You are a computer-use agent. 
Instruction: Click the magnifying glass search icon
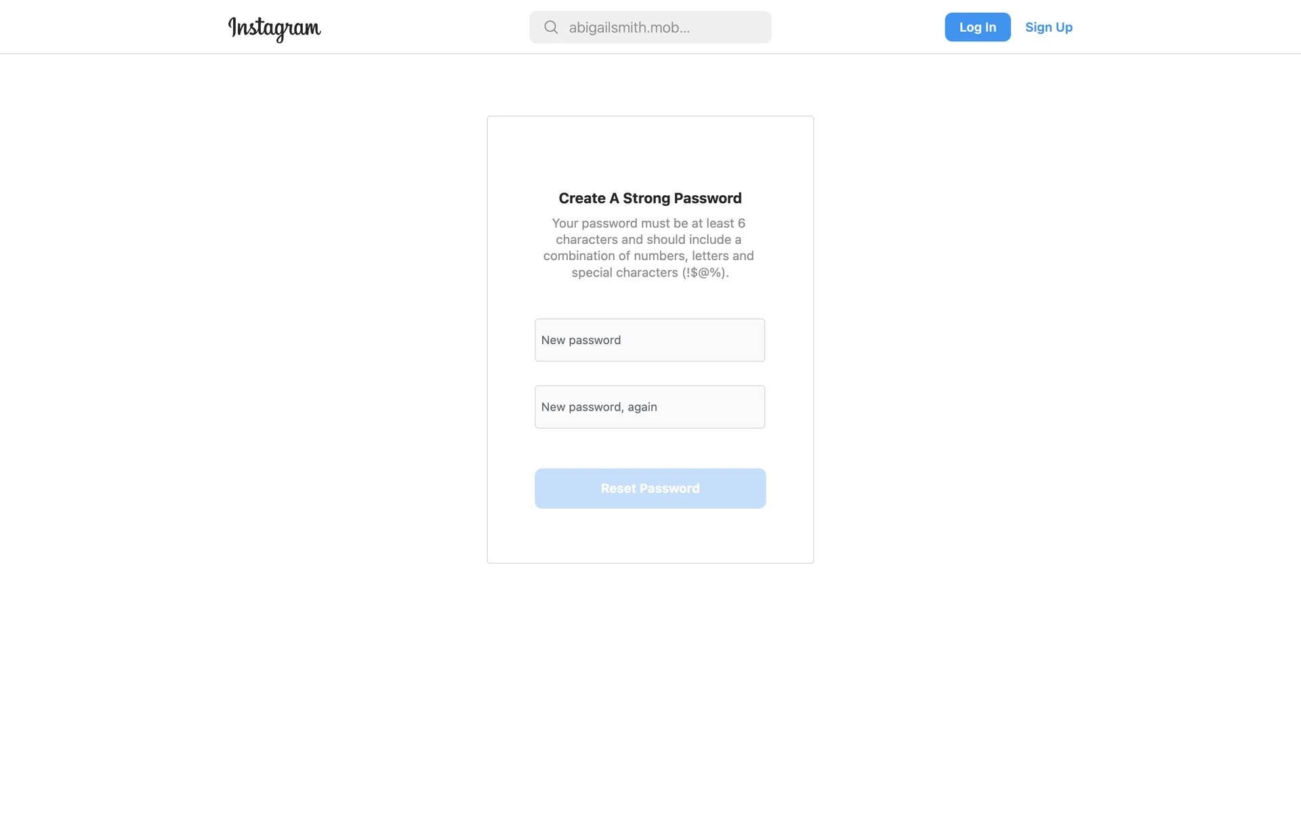[x=551, y=27]
